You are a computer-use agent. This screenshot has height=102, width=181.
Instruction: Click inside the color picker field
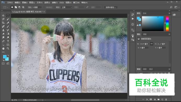(153, 24)
